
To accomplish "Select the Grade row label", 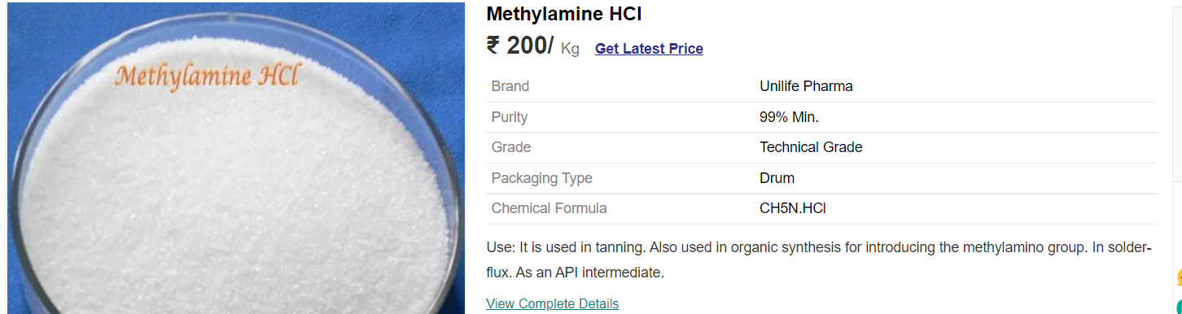I will tap(511, 147).
